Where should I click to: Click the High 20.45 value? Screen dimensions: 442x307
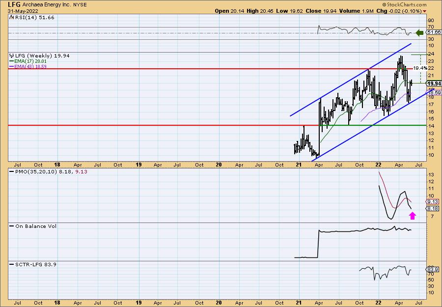(260, 11)
